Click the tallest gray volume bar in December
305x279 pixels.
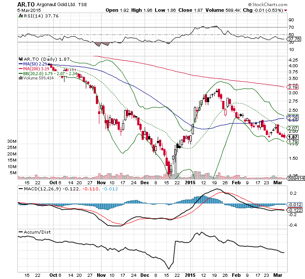[x=176, y=162]
